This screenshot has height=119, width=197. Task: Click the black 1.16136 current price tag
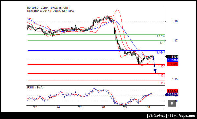(172, 57)
